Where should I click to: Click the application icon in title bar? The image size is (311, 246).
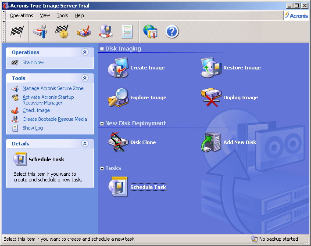click(6, 6)
